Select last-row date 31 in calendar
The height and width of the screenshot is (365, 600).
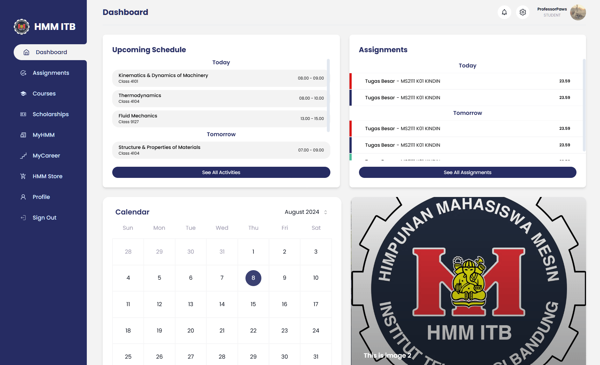point(316,356)
